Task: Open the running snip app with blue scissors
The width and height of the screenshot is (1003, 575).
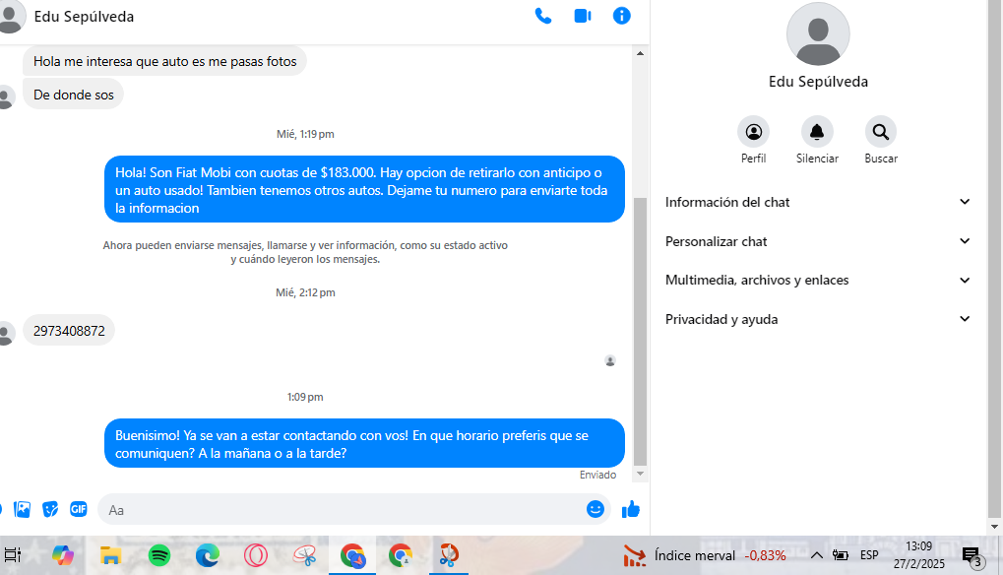Action: tap(449, 555)
